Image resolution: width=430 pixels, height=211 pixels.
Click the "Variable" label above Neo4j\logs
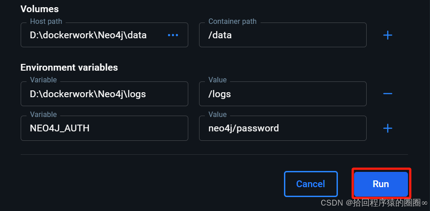43,80
